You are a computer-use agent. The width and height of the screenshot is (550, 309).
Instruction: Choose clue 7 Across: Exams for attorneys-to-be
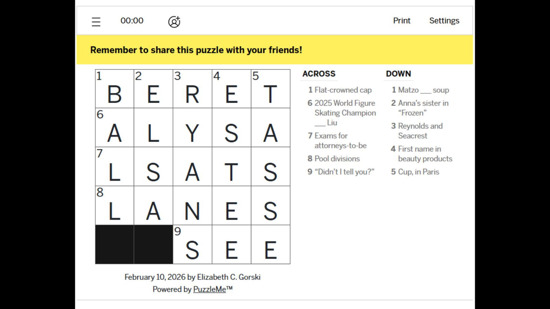coord(340,140)
